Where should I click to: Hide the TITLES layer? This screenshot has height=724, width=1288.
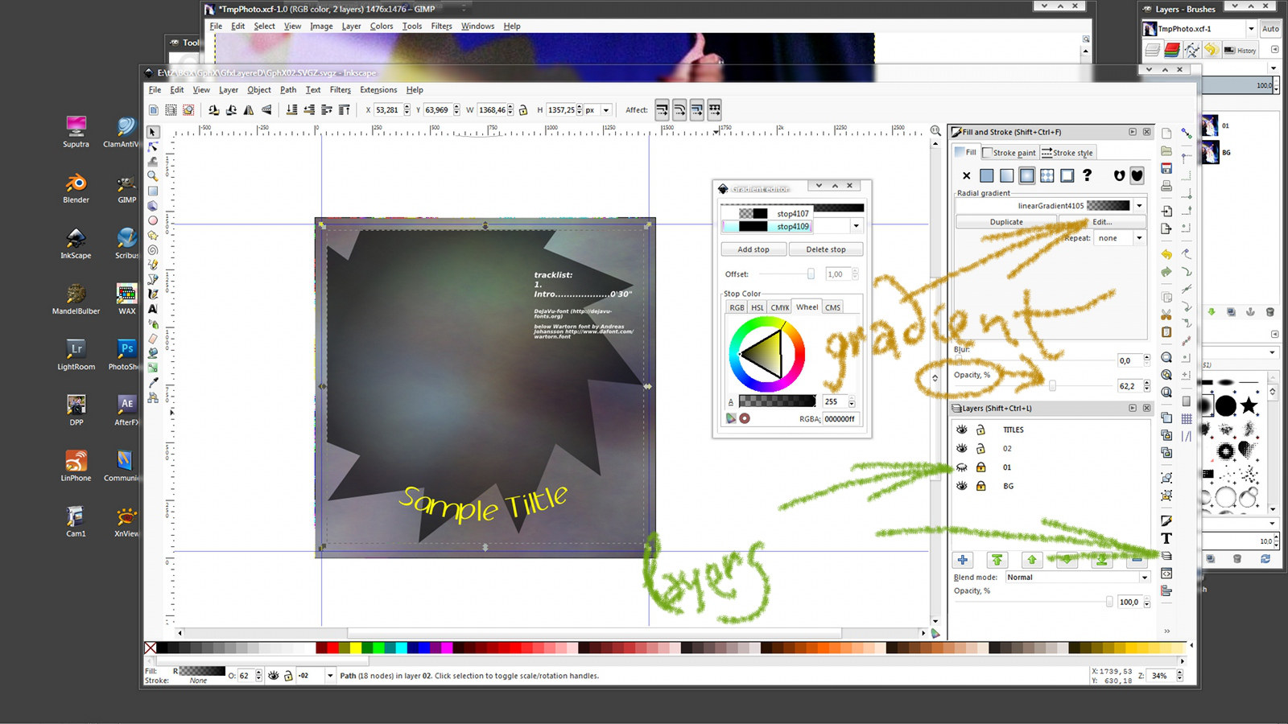point(961,430)
